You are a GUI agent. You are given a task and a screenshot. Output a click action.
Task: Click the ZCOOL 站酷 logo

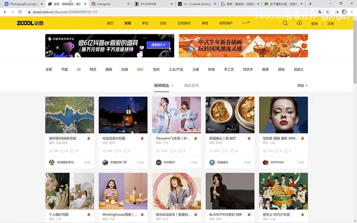[x=30, y=23]
